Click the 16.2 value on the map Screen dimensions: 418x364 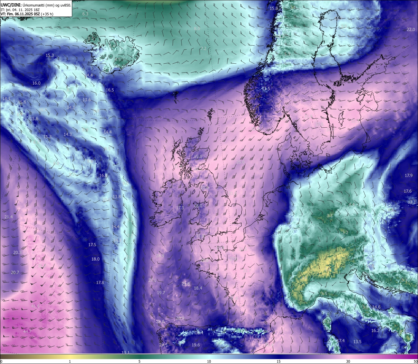tap(375, 330)
